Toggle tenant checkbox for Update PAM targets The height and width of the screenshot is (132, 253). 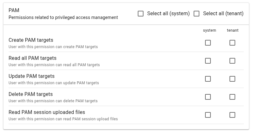pyautogui.click(x=232, y=79)
